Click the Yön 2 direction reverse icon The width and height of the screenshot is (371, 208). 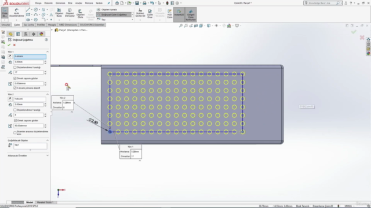point(10,99)
